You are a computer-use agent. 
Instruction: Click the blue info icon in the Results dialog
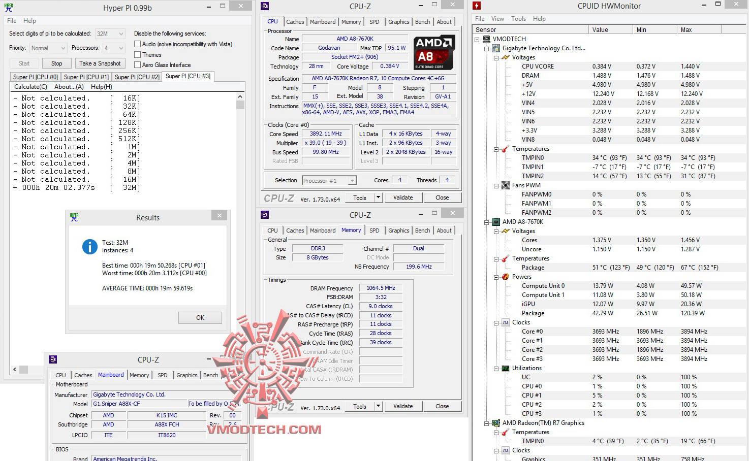pos(90,247)
